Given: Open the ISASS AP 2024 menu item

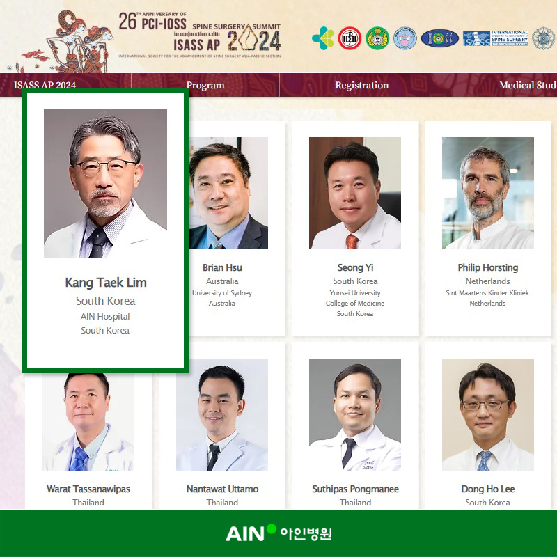Looking at the screenshot, I should tap(45, 85).
